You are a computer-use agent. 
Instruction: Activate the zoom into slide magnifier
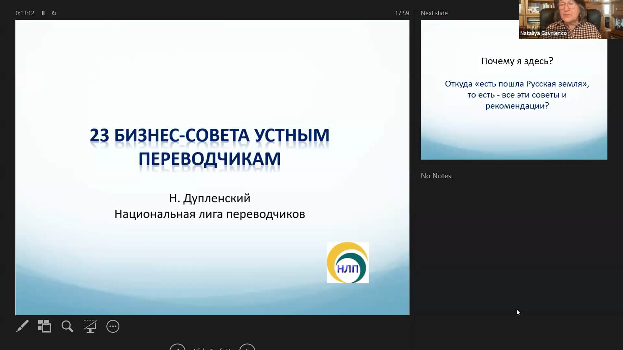pyautogui.click(x=67, y=326)
